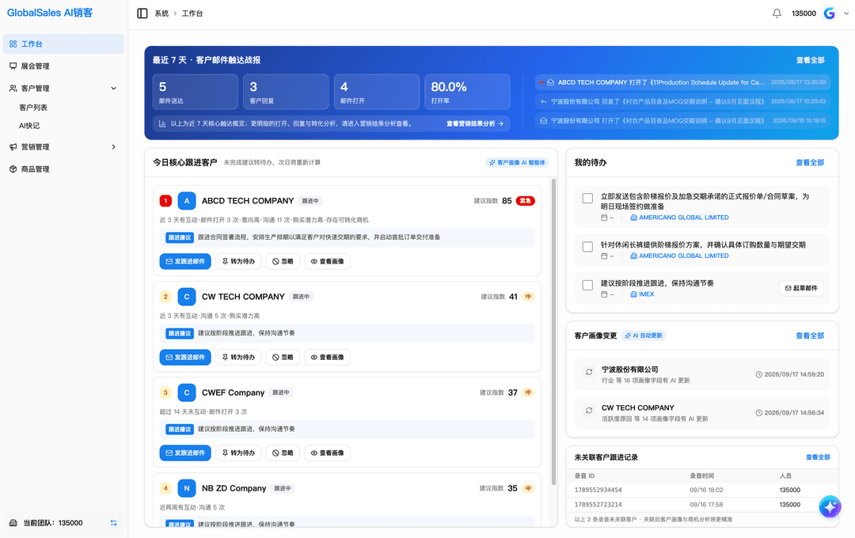Click the chart icon in overview note
Image resolution: width=855 pixels, height=538 pixels.
click(x=162, y=123)
